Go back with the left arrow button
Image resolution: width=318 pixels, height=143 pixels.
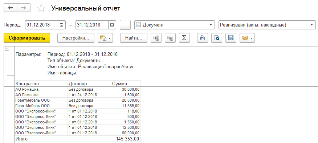tap(11, 8)
